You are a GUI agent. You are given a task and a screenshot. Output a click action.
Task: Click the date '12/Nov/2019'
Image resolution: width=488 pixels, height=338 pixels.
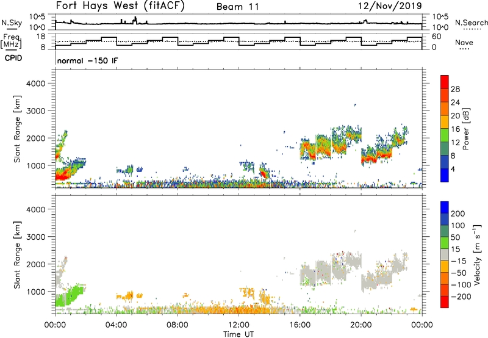pyautogui.click(x=390, y=5)
